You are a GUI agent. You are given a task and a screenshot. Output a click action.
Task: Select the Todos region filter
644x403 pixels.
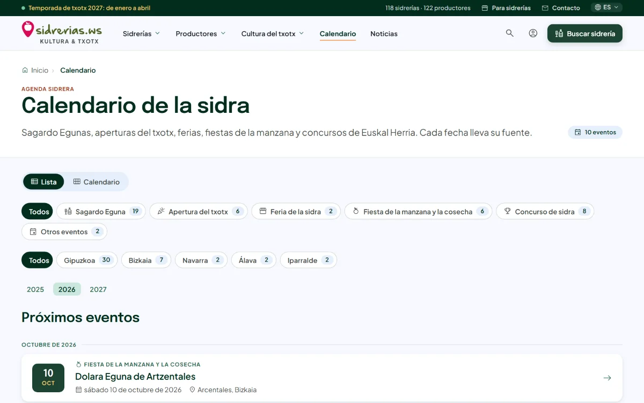[x=37, y=260]
